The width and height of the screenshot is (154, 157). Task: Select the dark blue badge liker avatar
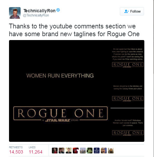click(x=97, y=151)
